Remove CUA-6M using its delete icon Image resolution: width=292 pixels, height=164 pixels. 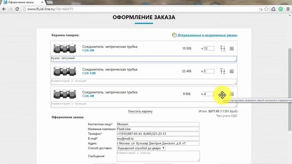click(x=231, y=48)
